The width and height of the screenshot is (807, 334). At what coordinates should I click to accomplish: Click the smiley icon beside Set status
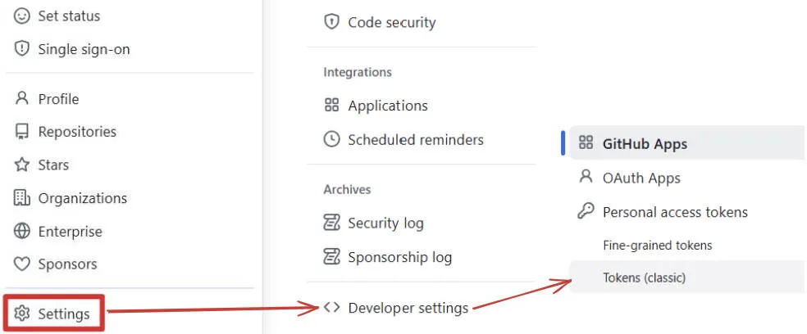(22, 16)
